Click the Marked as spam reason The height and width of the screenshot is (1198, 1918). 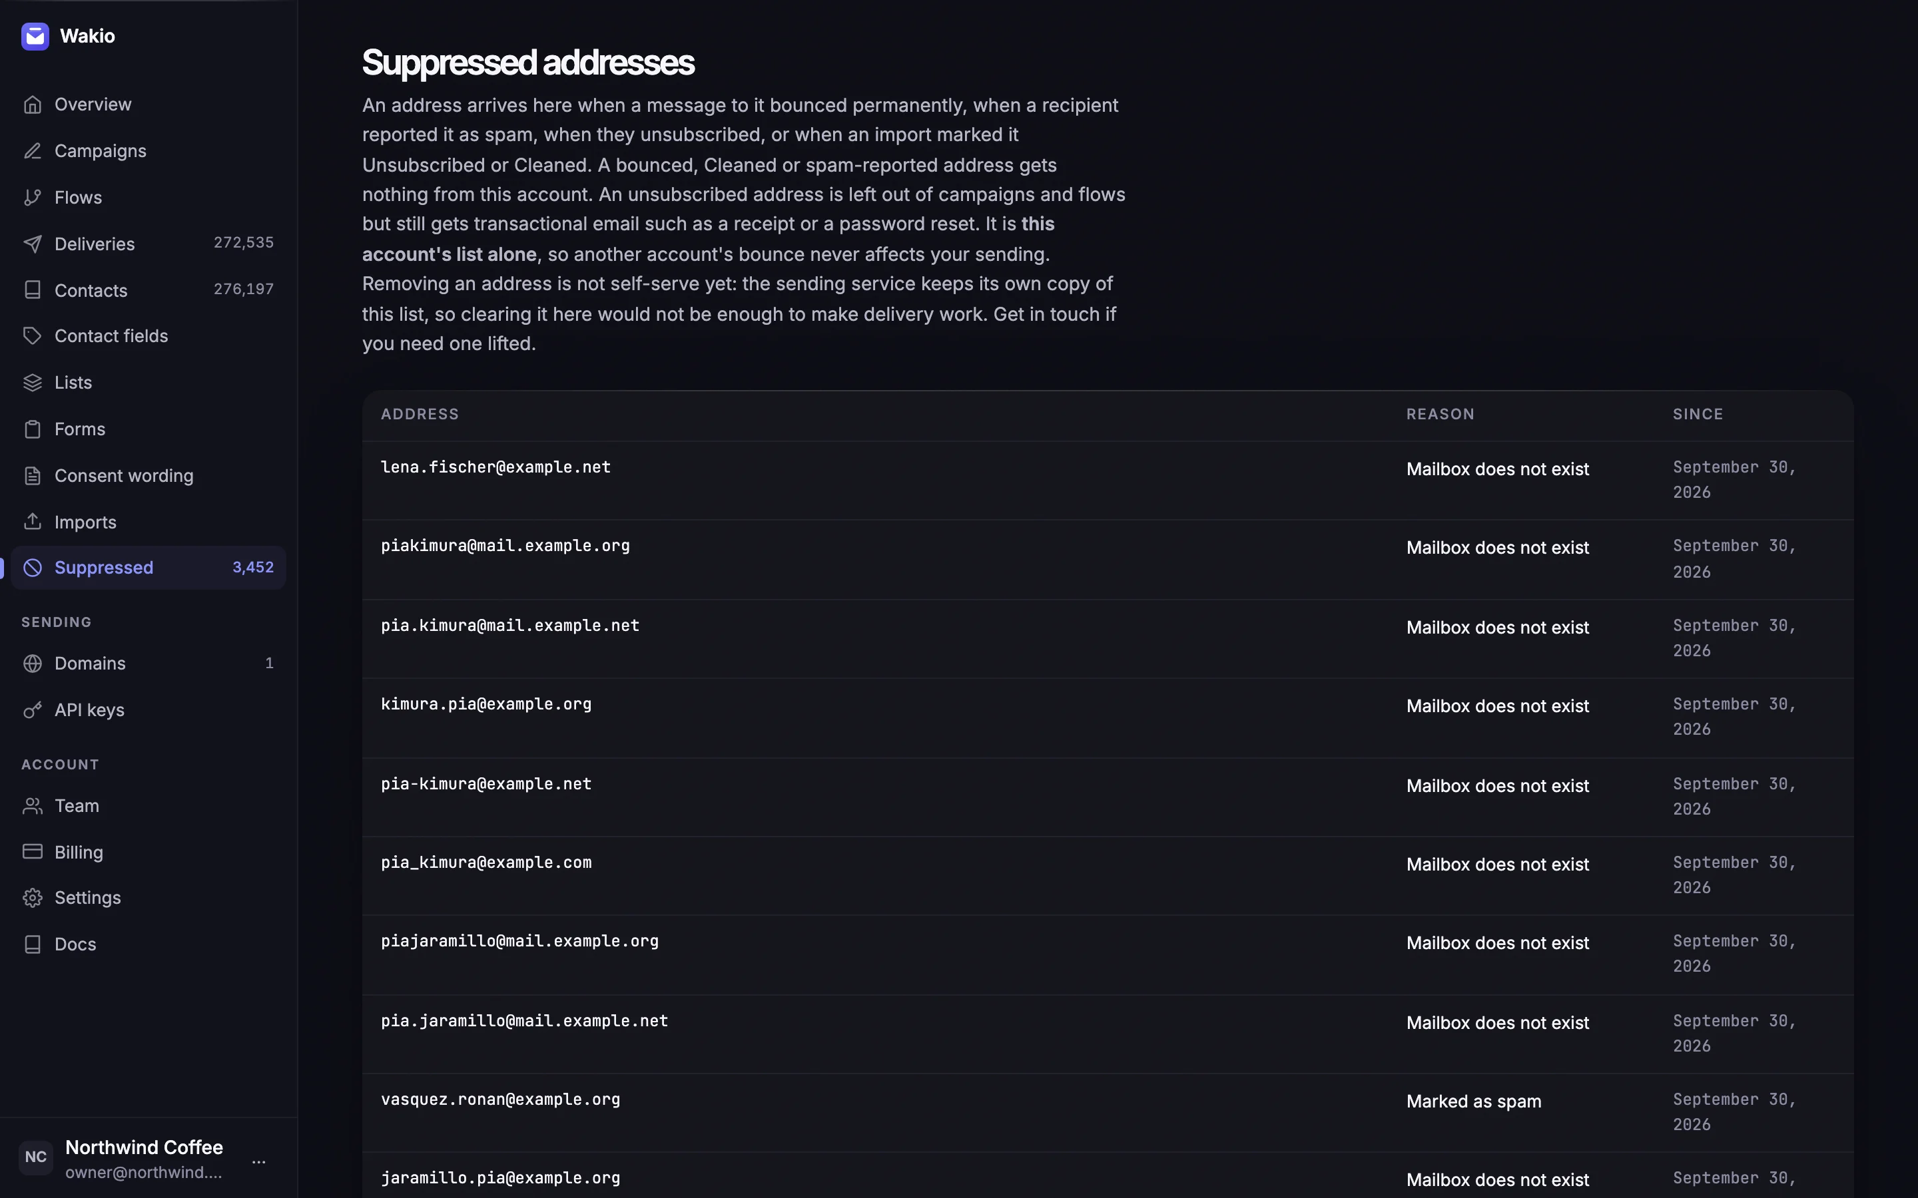click(x=1473, y=1101)
